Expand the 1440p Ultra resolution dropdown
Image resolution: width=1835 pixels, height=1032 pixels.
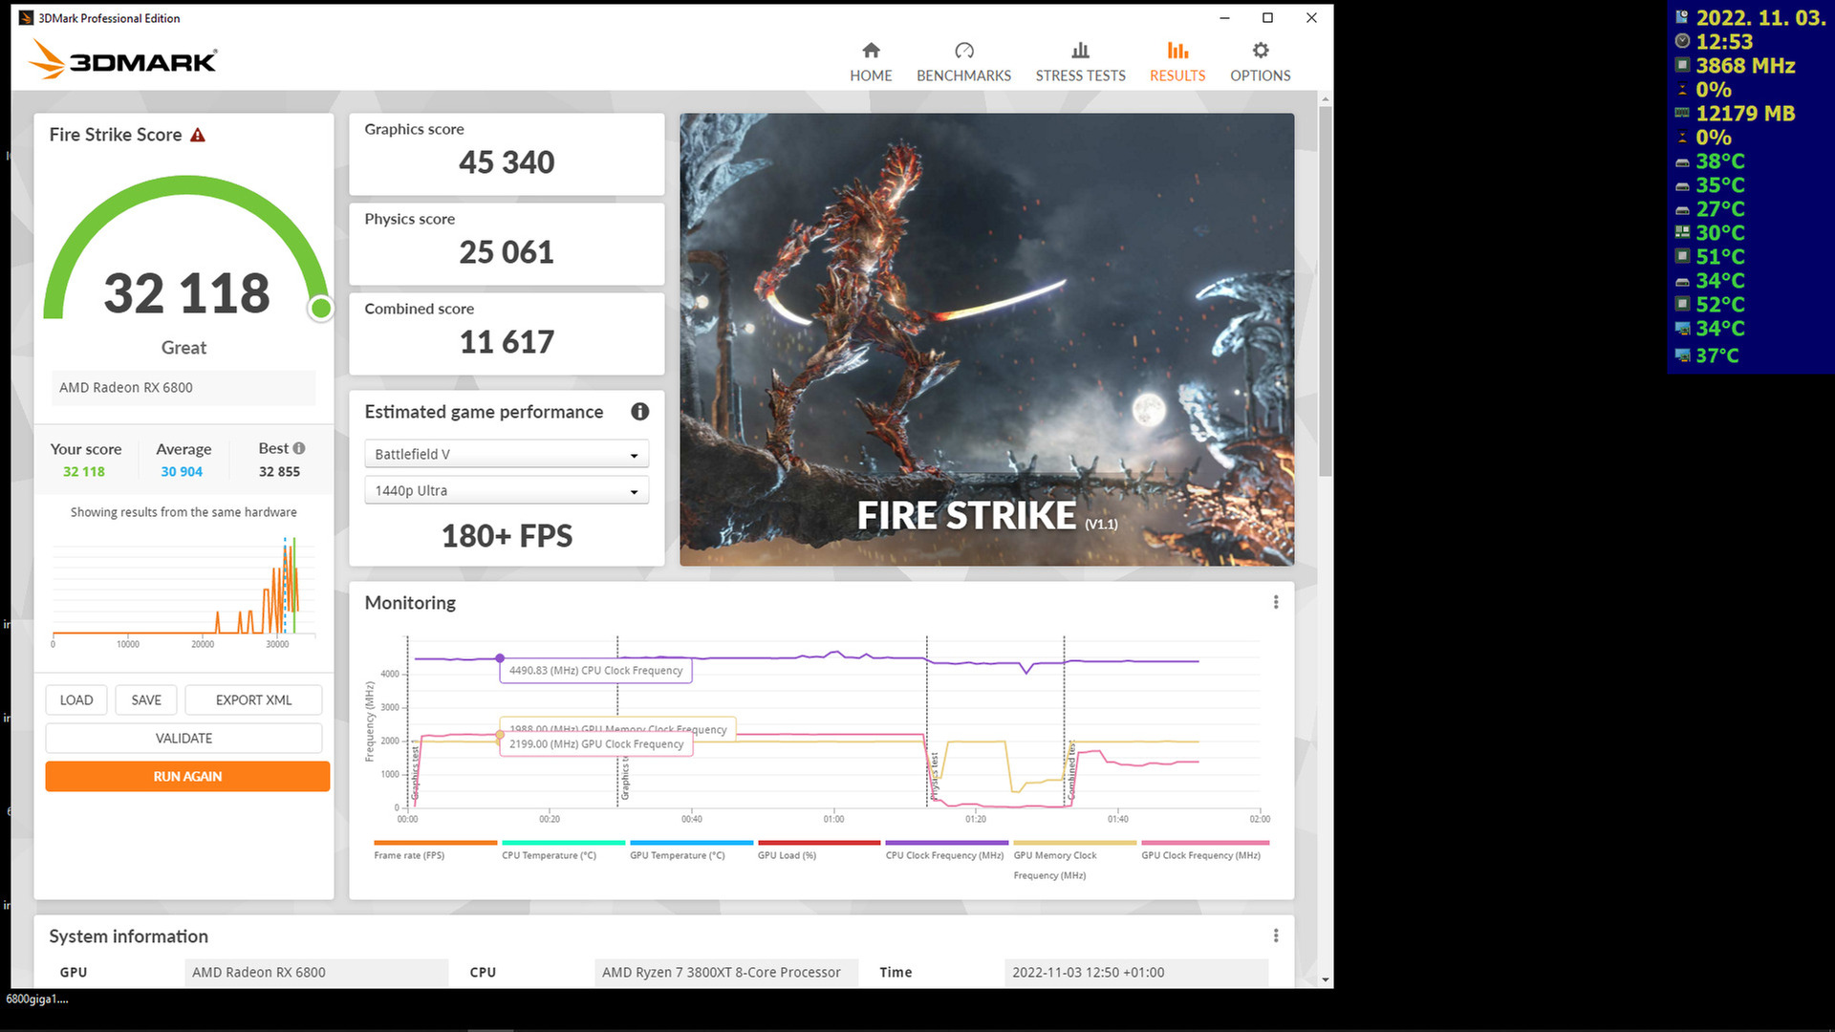coord(507,490)
